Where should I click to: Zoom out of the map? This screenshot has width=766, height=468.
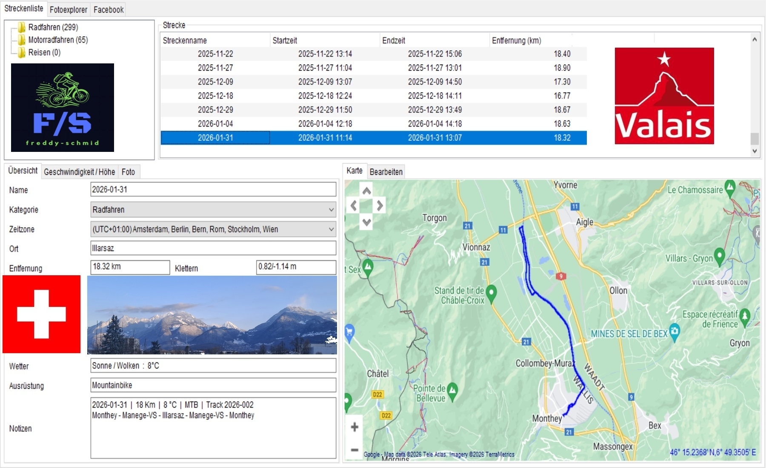point(354,449)
